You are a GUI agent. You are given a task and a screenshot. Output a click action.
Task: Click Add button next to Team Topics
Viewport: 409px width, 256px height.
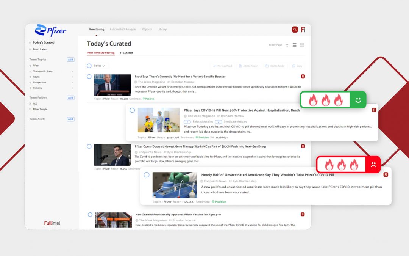tap(70, 60)
